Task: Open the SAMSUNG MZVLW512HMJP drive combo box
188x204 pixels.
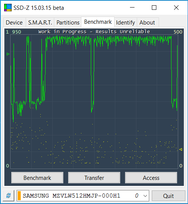Action: click(83, 196)
